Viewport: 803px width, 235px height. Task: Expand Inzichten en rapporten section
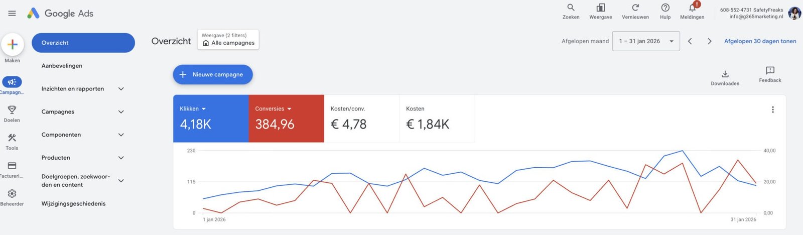pos(121,89)
